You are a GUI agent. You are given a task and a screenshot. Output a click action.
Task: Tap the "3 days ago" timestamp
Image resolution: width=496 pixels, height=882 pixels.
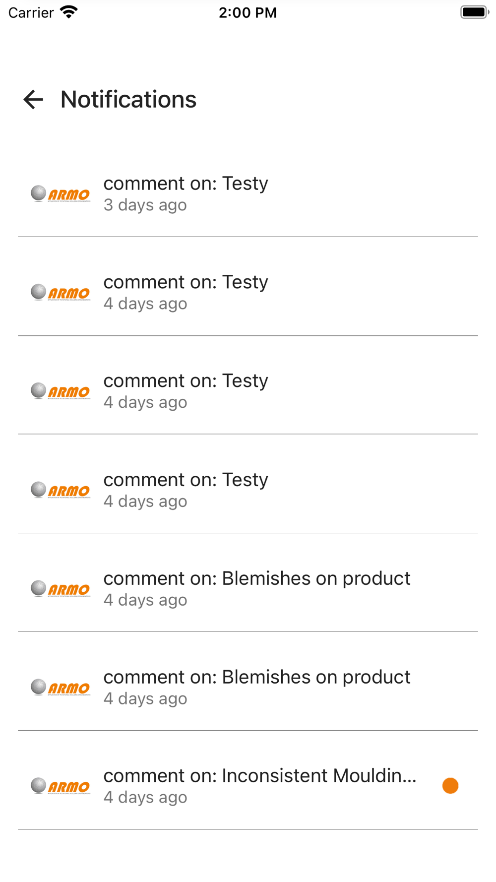(145, 205)
